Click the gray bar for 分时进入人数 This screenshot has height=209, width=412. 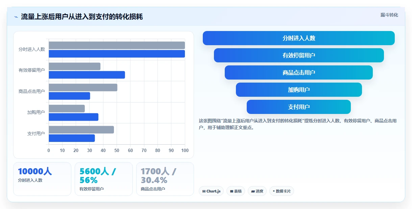pos(117,46)
